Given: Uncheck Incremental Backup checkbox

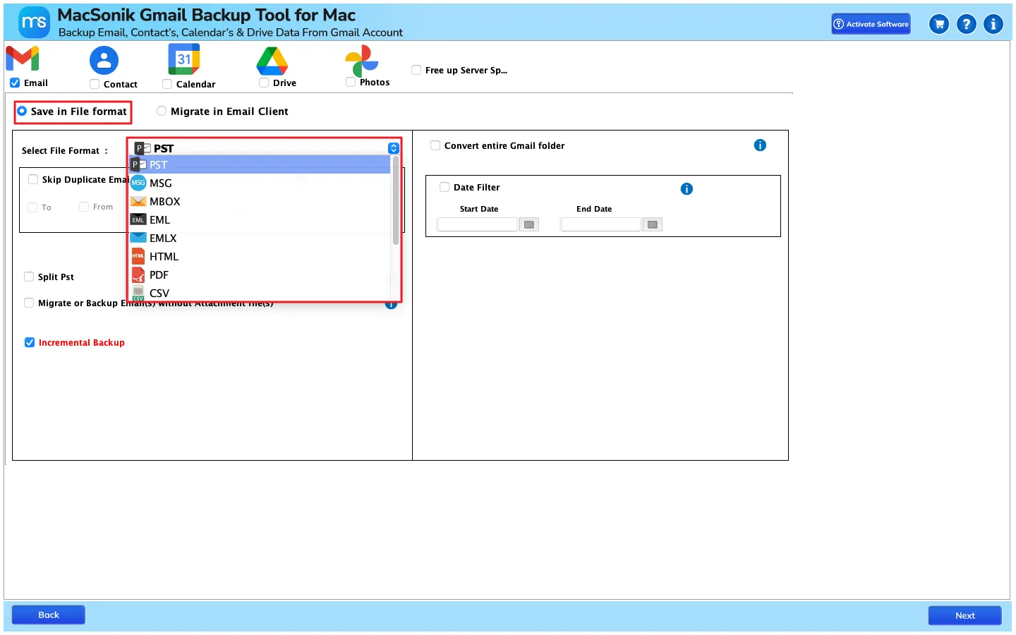Looking at the screenshot, I should point(30,342).
